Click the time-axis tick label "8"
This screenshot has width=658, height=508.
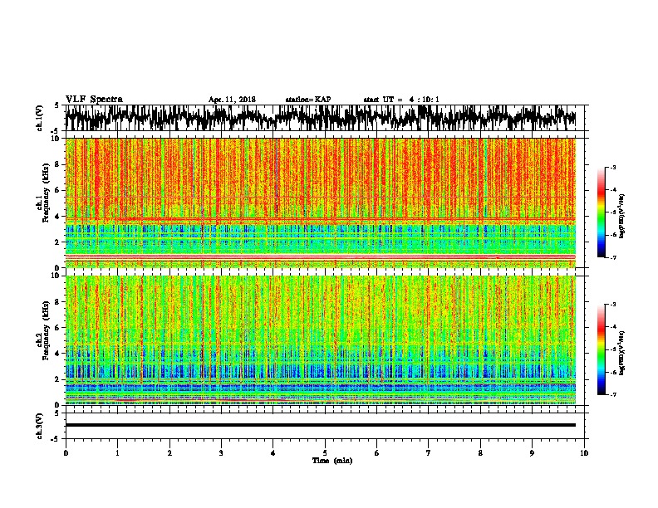click(x=480, y=453)
